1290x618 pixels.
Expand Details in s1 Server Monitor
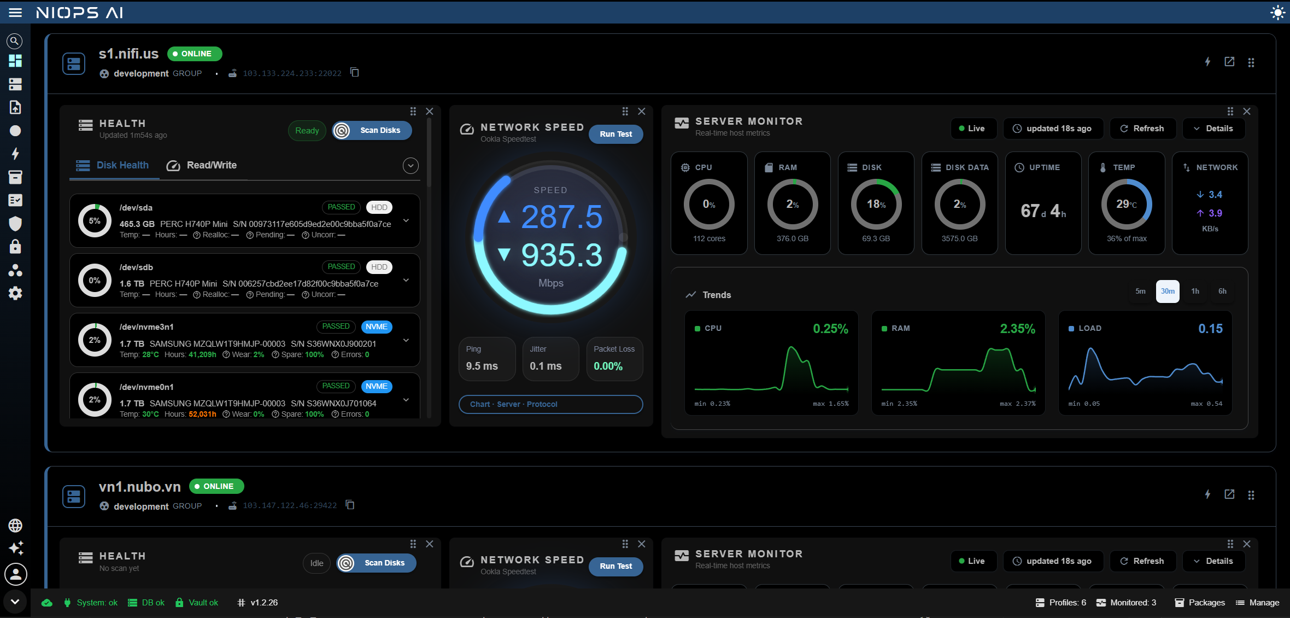(1213, 129)
